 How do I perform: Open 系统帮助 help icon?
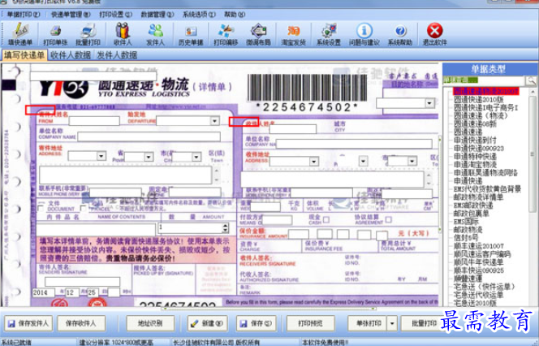(x=400, y=34)
